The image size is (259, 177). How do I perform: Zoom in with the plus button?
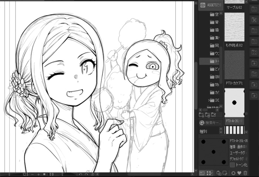38,174
